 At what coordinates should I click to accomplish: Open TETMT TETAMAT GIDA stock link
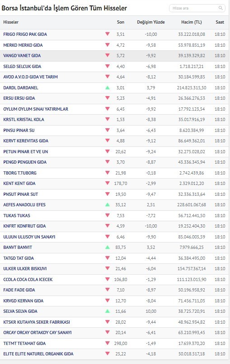coord(24,344)
